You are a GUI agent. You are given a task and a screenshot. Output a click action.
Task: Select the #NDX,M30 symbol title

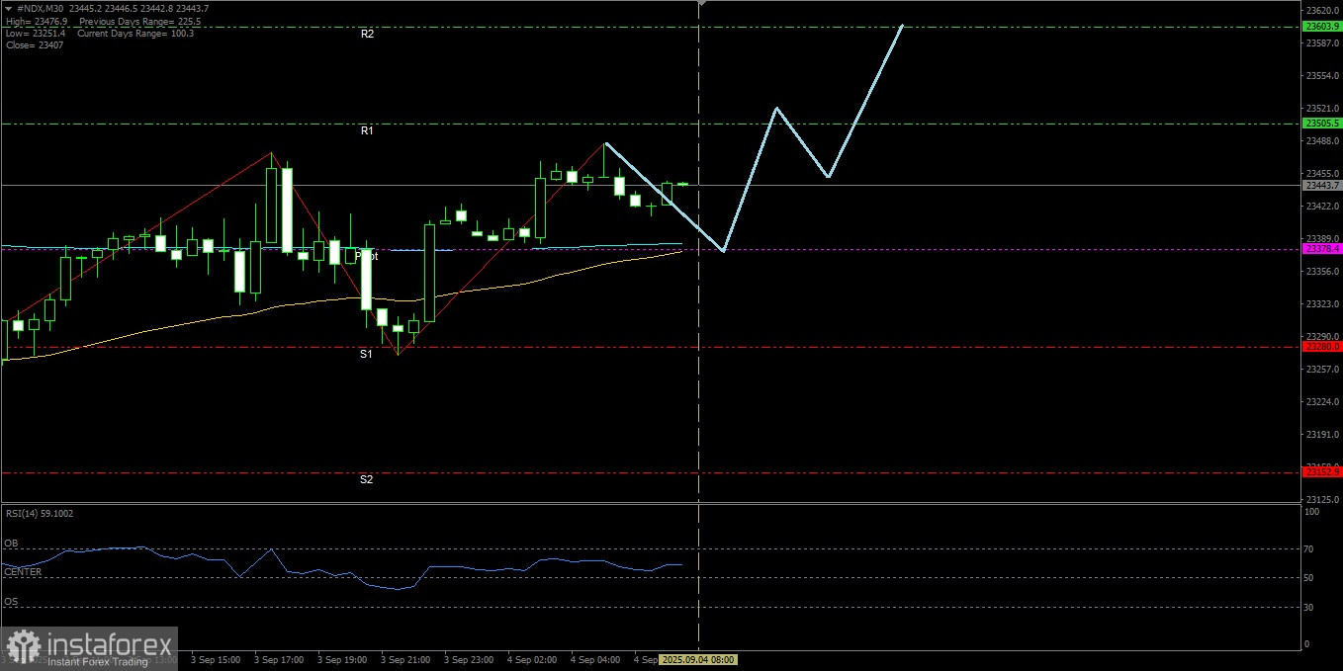41,9
